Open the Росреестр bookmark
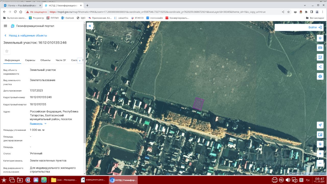The width and height of the screenshot is (327, 184). [36, 18]
